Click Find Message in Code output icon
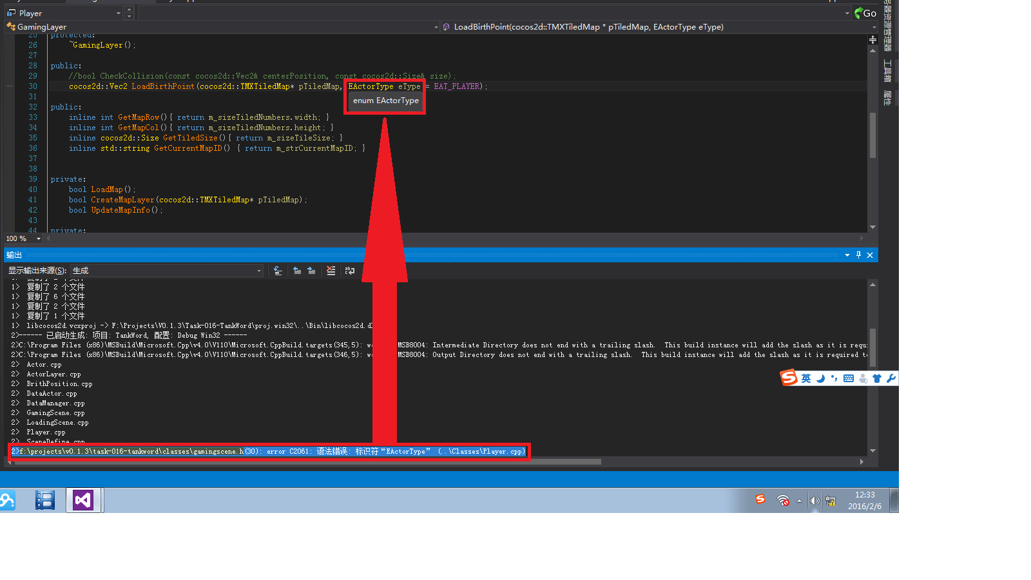The width and height of the screenshot is (1031, 580). coord(278,271)
